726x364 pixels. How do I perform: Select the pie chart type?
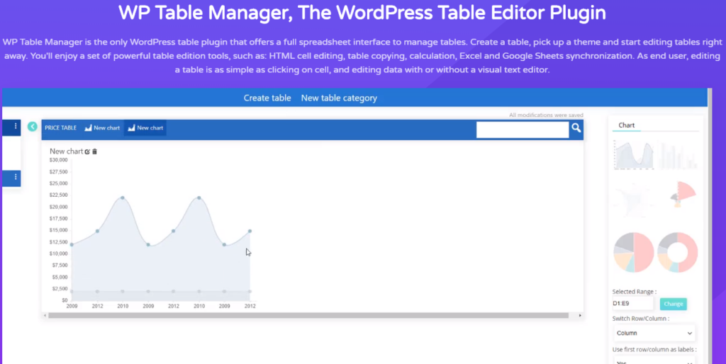[x=633, y=252]
